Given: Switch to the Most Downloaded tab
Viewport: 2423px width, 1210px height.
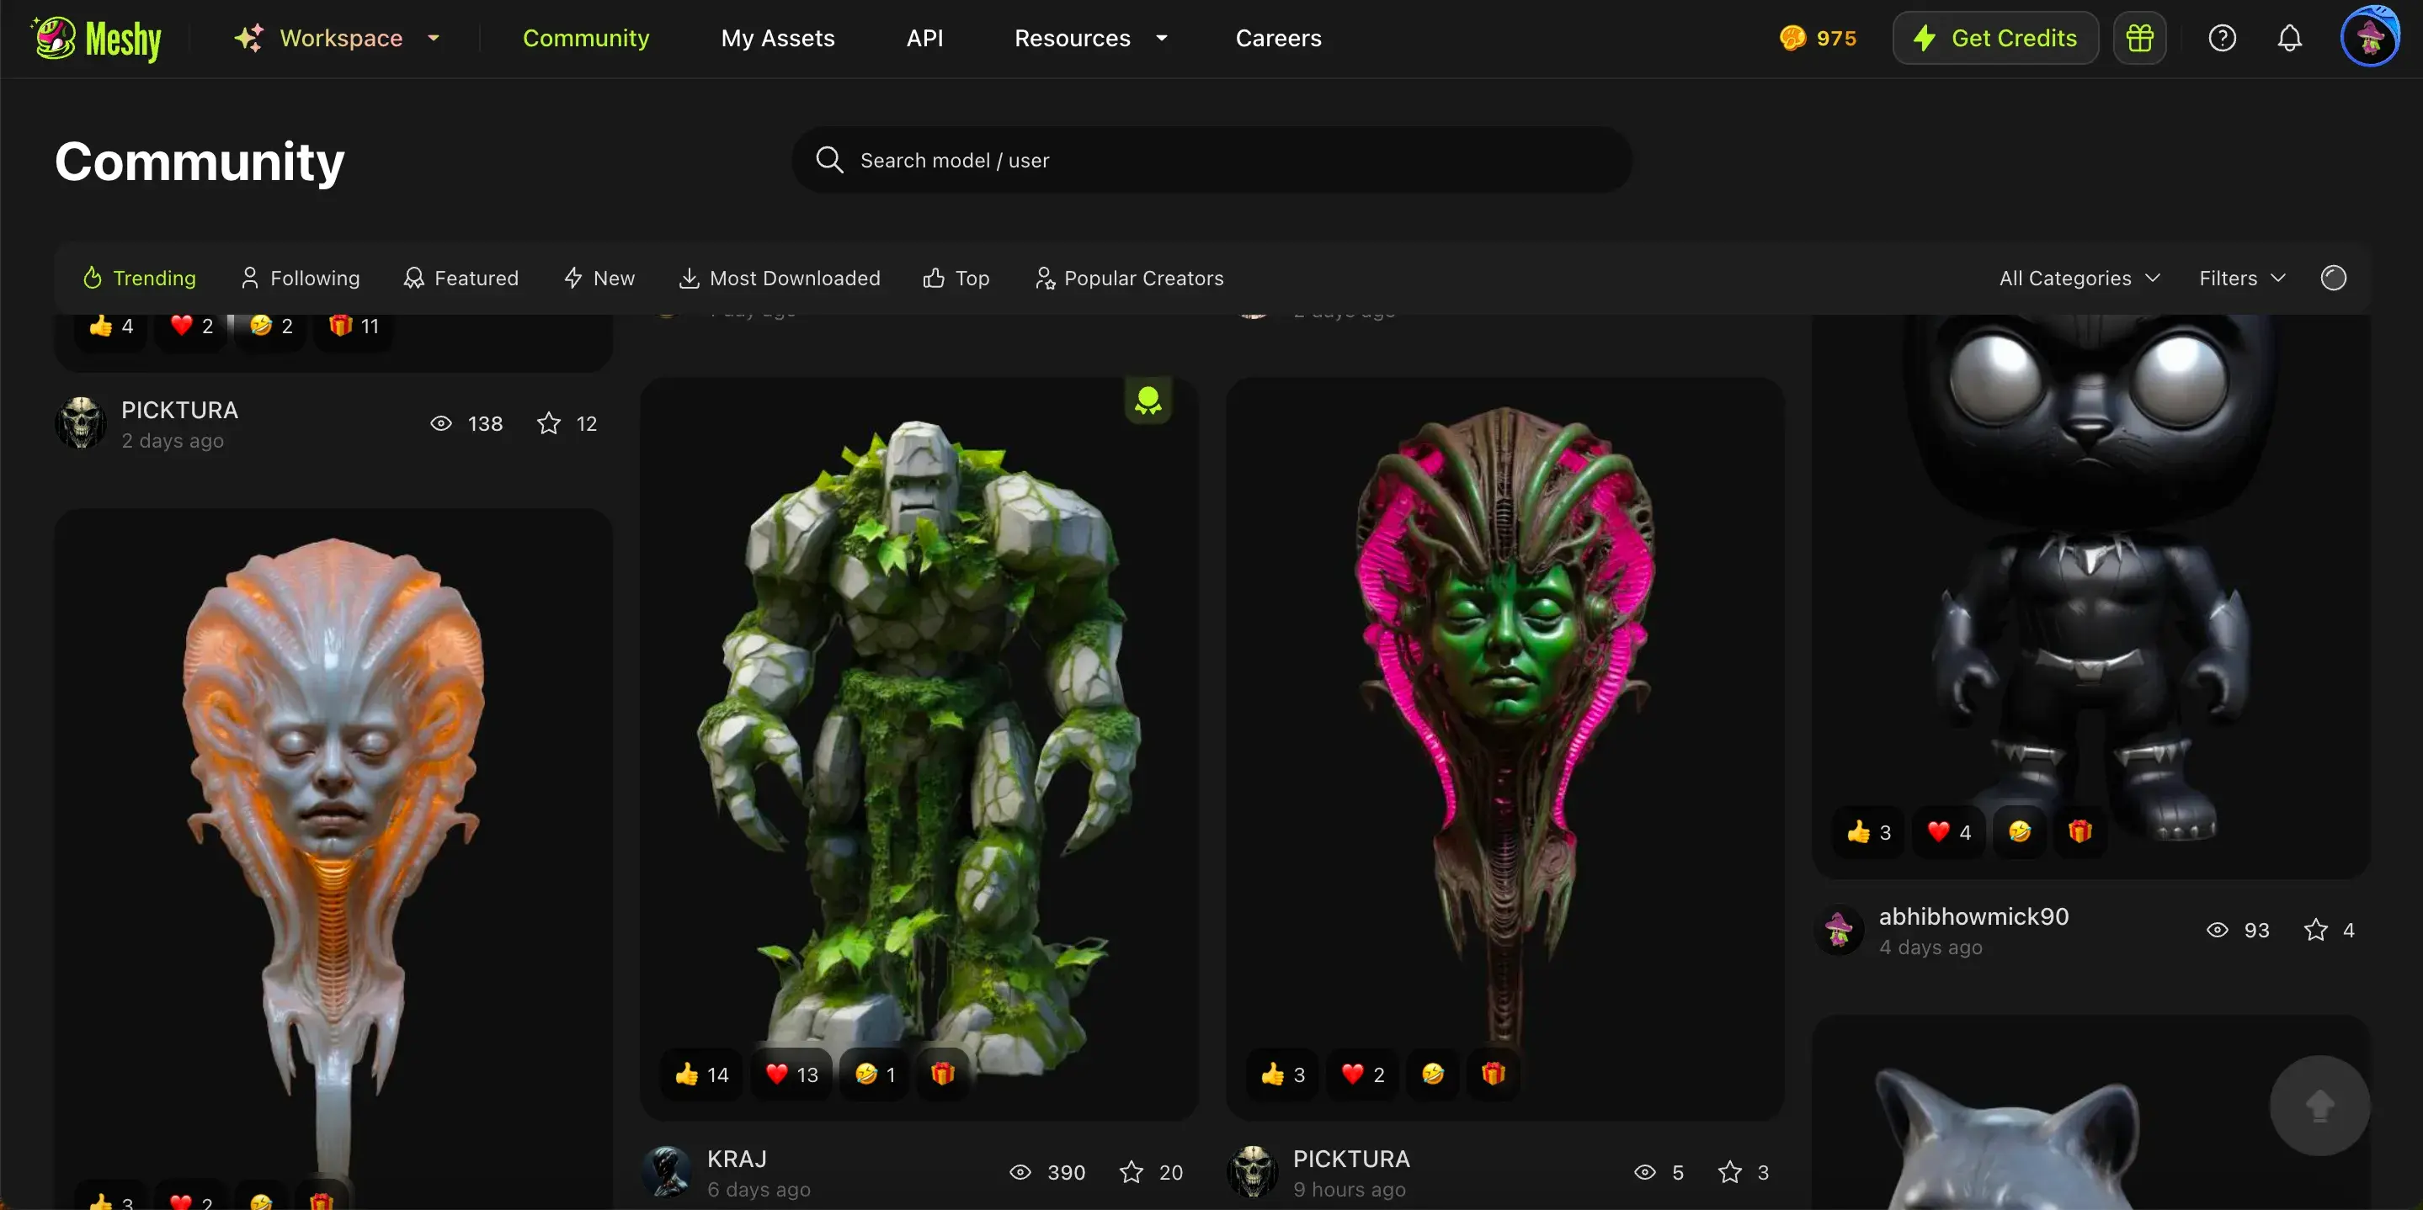Looking at the screenshot, I should (780, 279).
